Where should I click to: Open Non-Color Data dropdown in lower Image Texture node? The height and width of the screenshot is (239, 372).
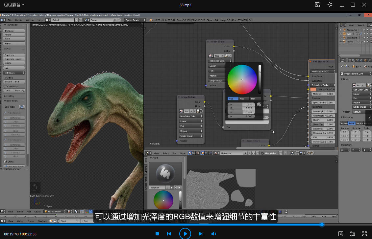191,116
